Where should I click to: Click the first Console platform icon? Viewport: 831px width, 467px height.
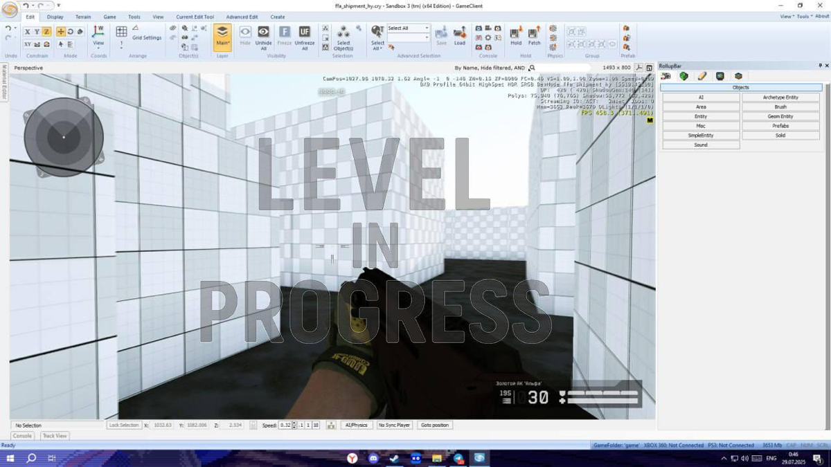(479, 29)
